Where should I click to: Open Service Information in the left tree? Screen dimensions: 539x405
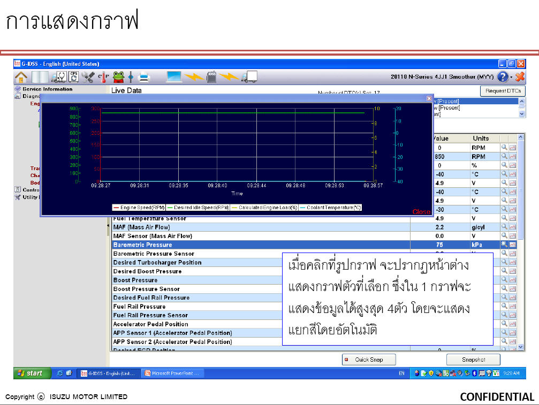click(48, 89)
